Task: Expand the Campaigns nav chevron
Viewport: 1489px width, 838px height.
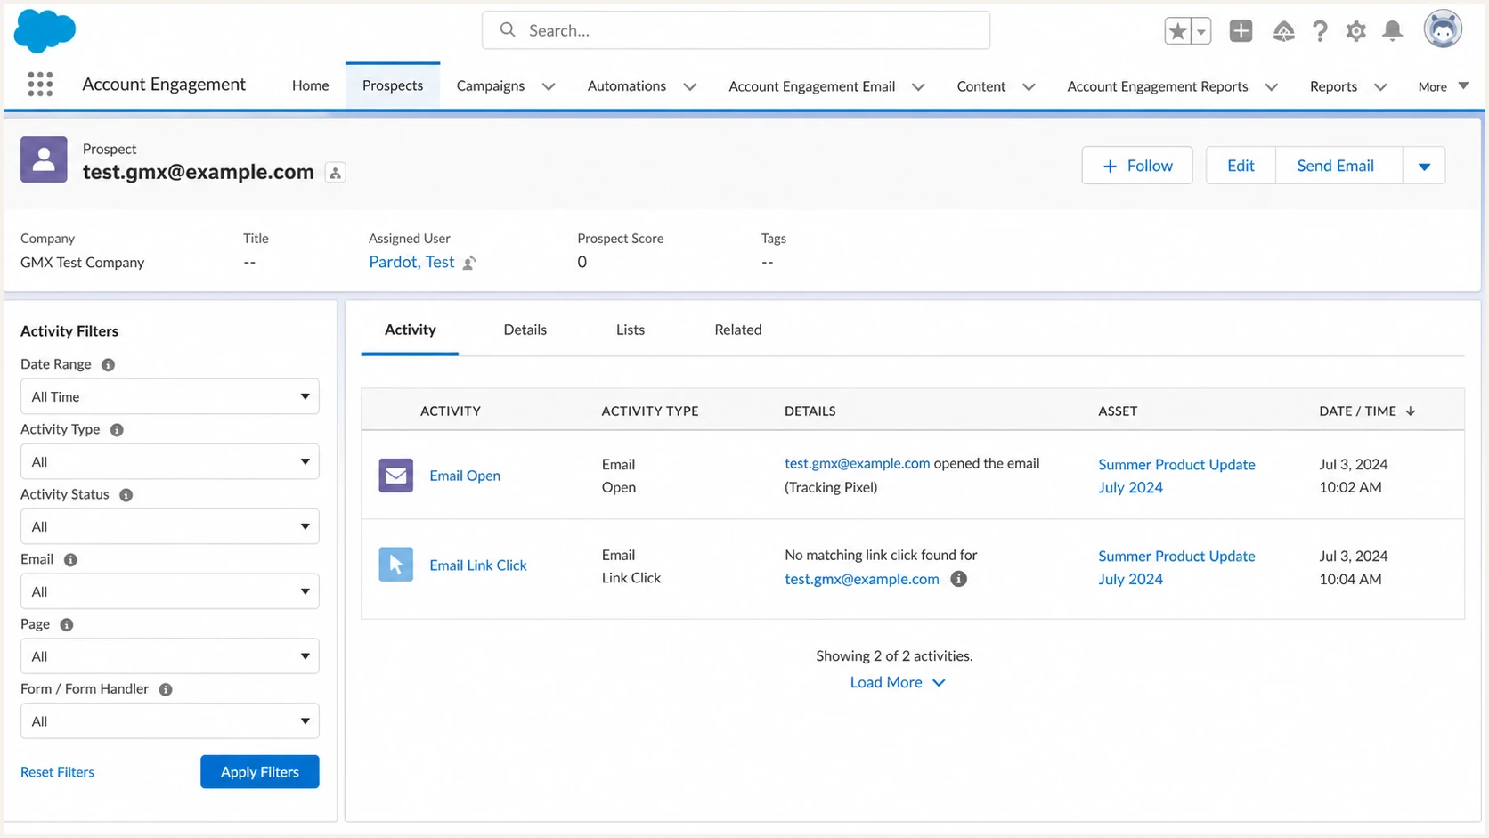Action: (549, 86)
